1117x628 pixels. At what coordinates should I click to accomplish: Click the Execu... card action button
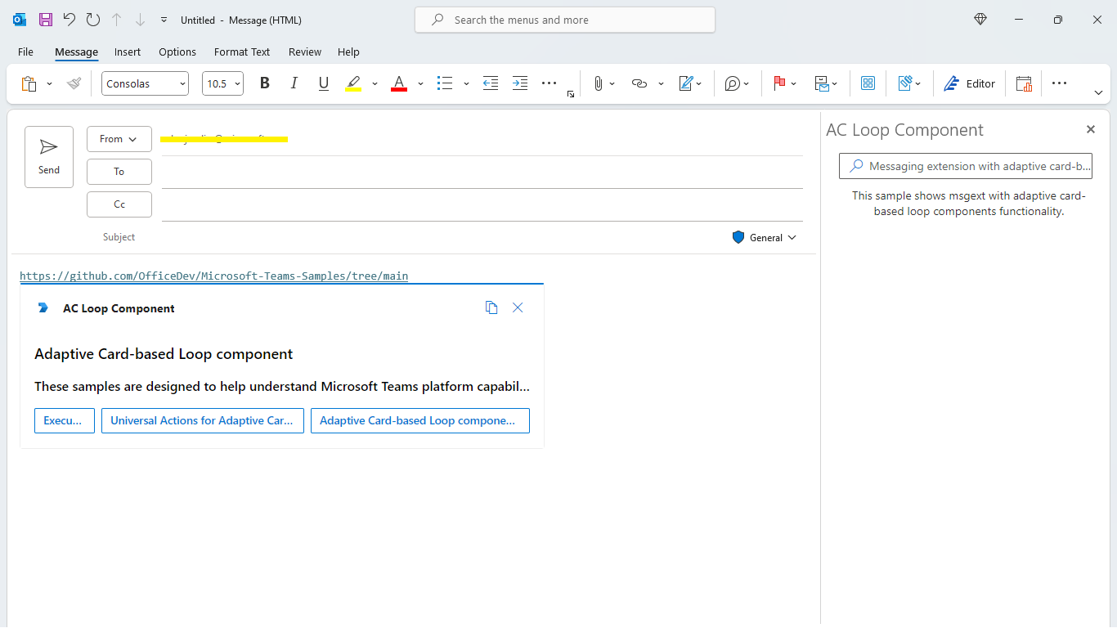(x=65, y=420)
